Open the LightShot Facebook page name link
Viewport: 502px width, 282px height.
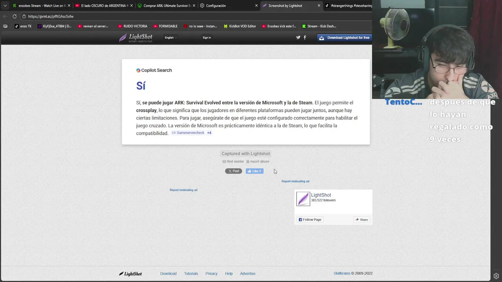point(321,195)
